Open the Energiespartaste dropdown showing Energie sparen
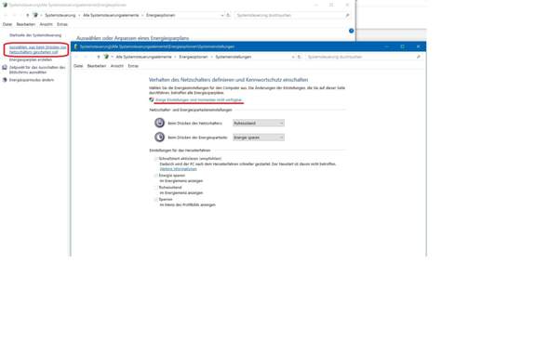The image size is (549, 342). click(x=259, y=138)
